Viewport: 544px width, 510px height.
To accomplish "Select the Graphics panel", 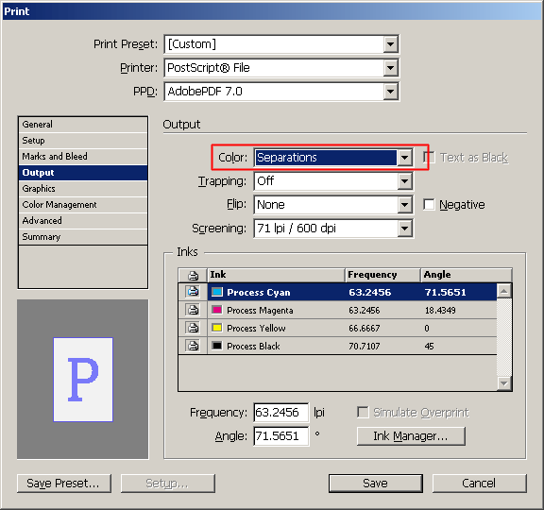I will (x=83, y=188).
